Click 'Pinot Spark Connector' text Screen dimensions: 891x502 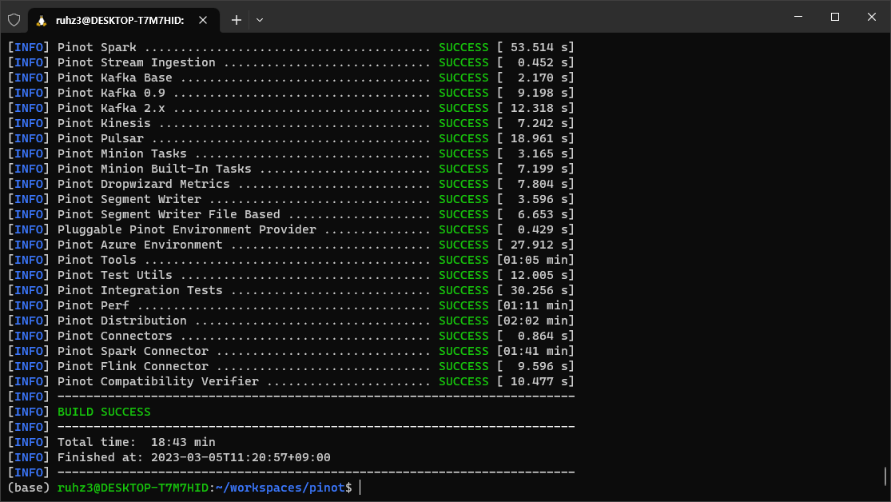[x=133, y=352]
